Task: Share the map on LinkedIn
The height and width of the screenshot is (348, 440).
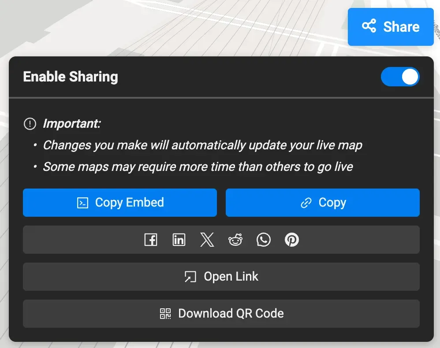Action: 179,240
